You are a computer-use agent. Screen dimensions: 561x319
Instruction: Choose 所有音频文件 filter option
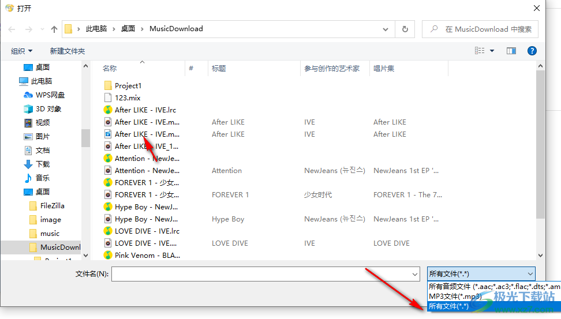click(494, 287)
